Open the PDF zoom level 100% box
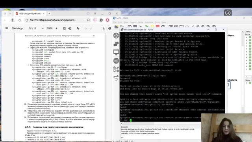 pyautogui.click(x=50, y=28)
